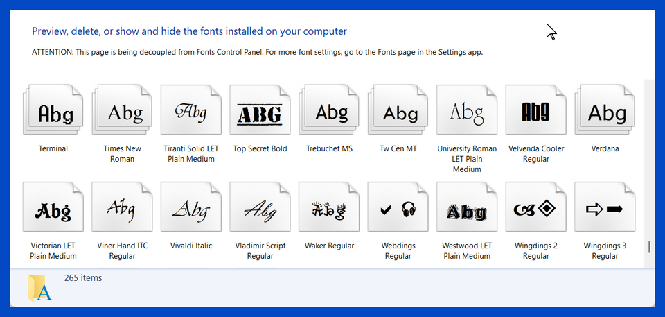Screen dimensions: 665x317
Task: Open the Verdana font family
Action: [605, 111]
